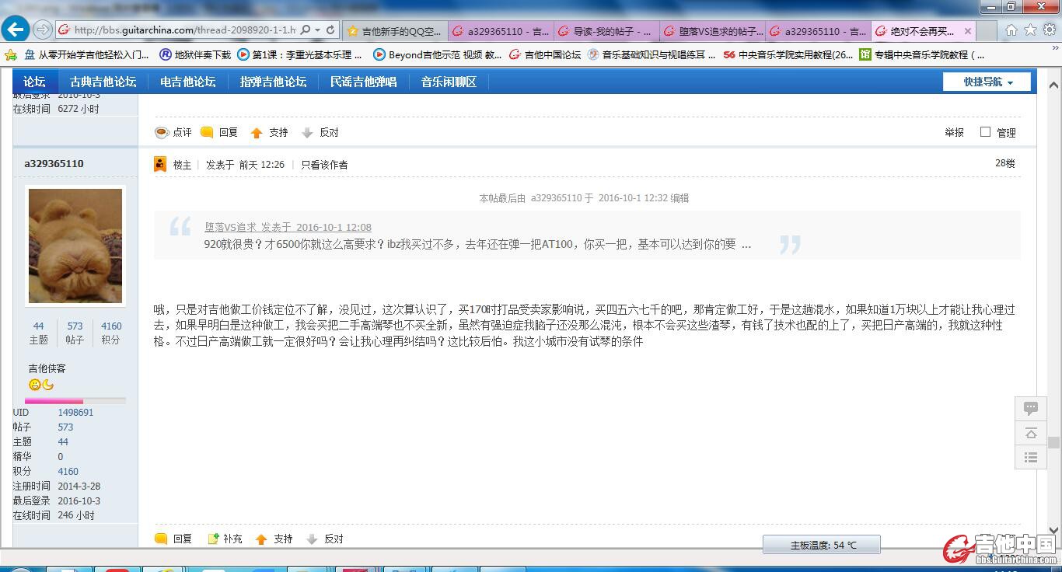This screenshot has width=1062, height=572.
Task: Switch to 导读-我的帖子 tab
Action: (x=605, y=31)
